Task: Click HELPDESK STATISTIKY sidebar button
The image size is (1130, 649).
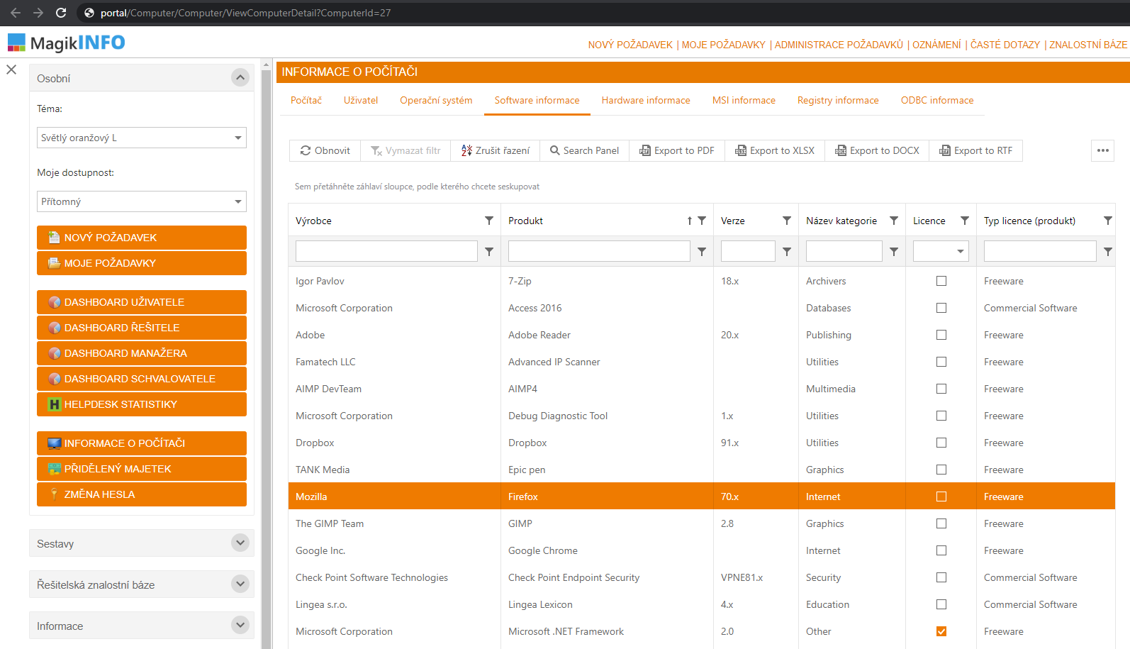Action: [142, 404]
